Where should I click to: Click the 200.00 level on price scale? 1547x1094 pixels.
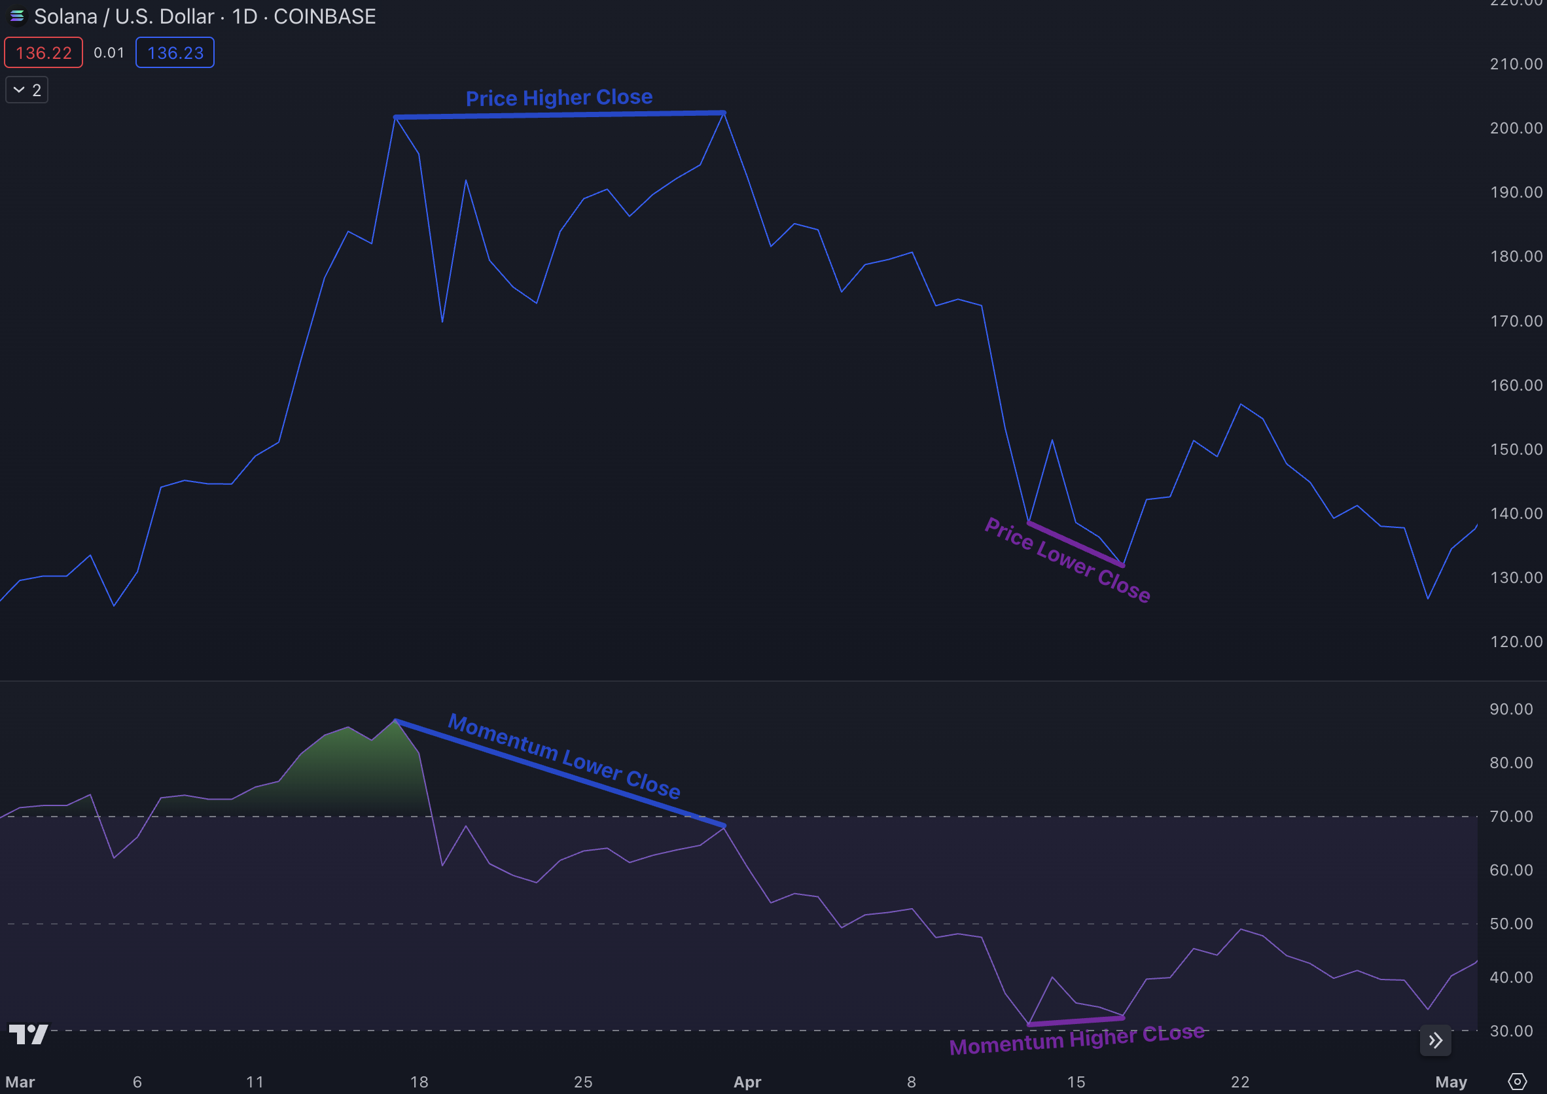tap(1516, 128)
